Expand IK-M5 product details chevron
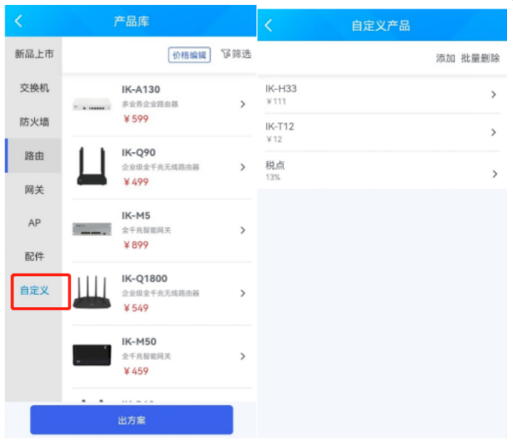 click(x=243, y=230)
